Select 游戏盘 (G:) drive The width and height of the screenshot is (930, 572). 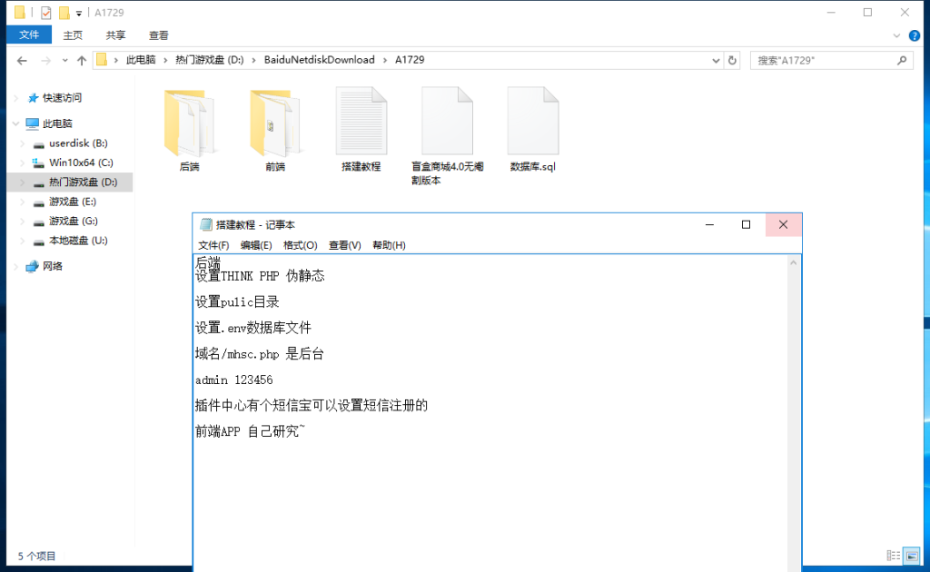[73, 221]
